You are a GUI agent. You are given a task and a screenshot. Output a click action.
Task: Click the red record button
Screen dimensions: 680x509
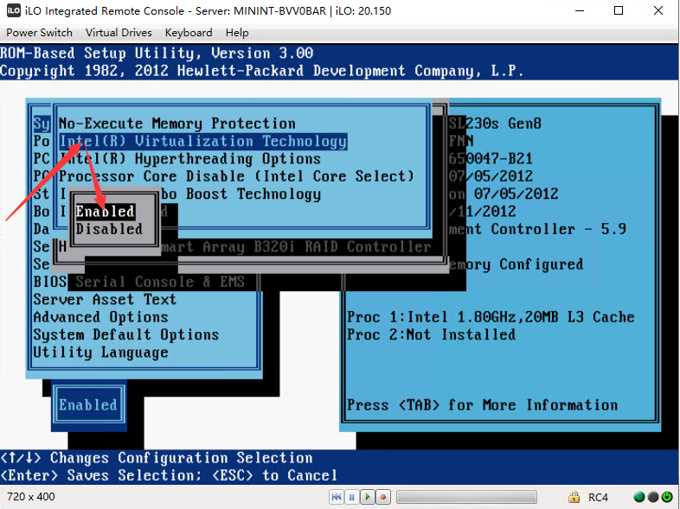[383, 497]
